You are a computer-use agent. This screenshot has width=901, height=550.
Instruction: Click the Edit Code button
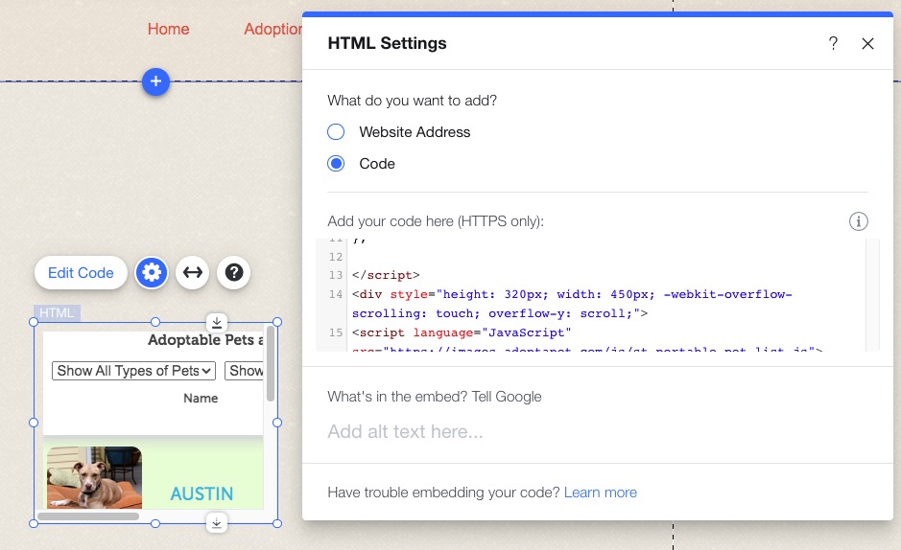point(81,273)
